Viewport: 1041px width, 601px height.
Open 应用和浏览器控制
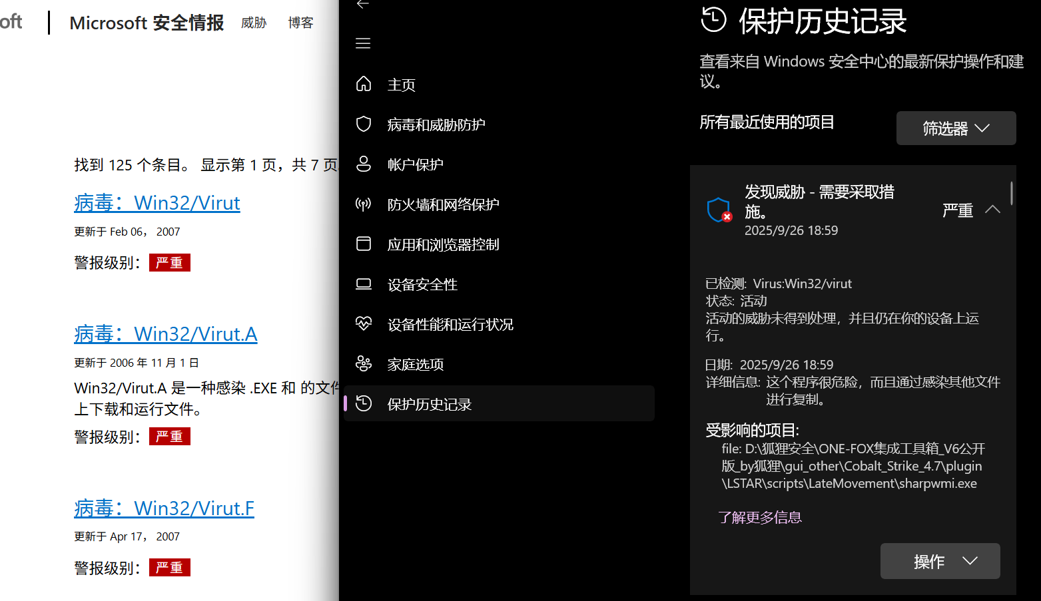[444, 245]
